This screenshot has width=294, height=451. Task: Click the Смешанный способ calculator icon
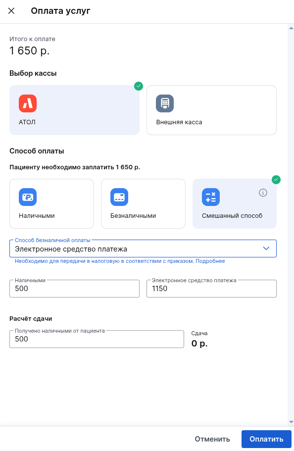pyautogui.click(x=211, y=197)
